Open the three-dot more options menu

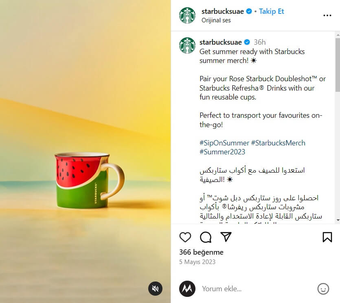pos(327,15)
